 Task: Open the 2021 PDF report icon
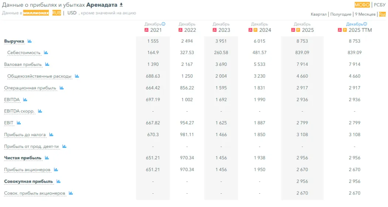[x=146, y=30]
